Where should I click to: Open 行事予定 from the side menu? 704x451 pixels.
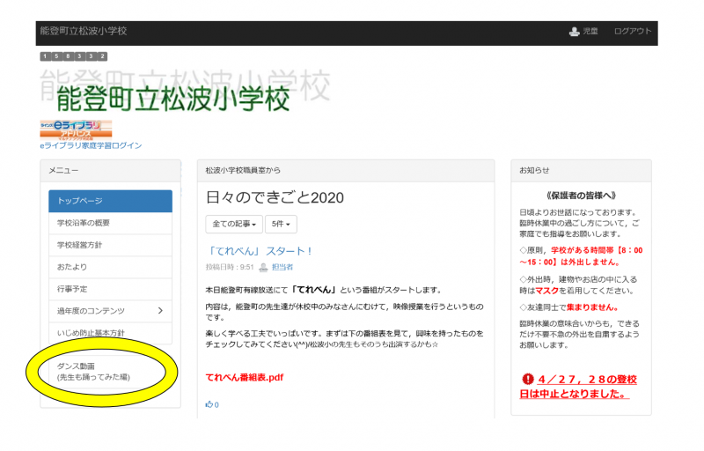(x=110, y=289)
